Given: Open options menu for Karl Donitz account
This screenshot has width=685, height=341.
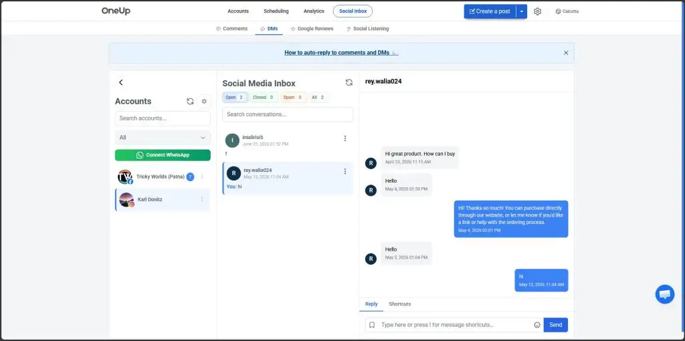Looking at the screenshot, I should (x=202, y=199).
